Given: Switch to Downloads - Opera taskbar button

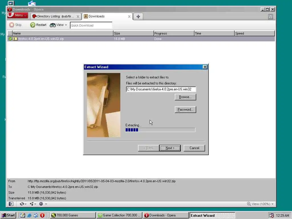Looking at the screenshot, I should pos(166,215).
